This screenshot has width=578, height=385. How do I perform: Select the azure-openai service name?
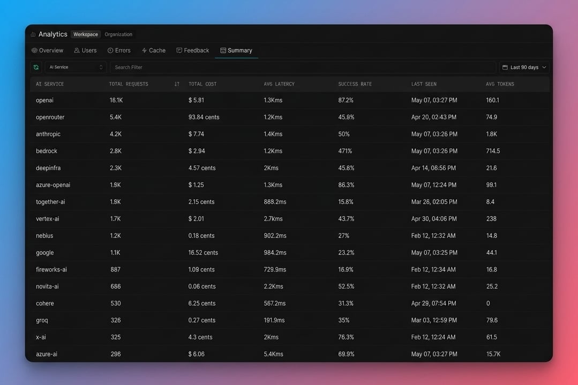tap(53, 185)
